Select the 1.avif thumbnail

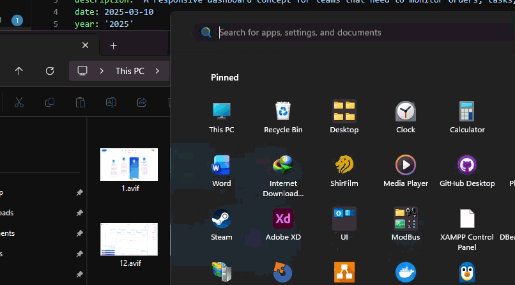[x=129, y=164]
